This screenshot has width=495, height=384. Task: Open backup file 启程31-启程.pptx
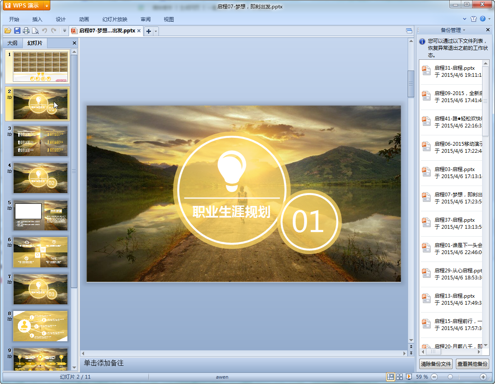pos(451,71)
